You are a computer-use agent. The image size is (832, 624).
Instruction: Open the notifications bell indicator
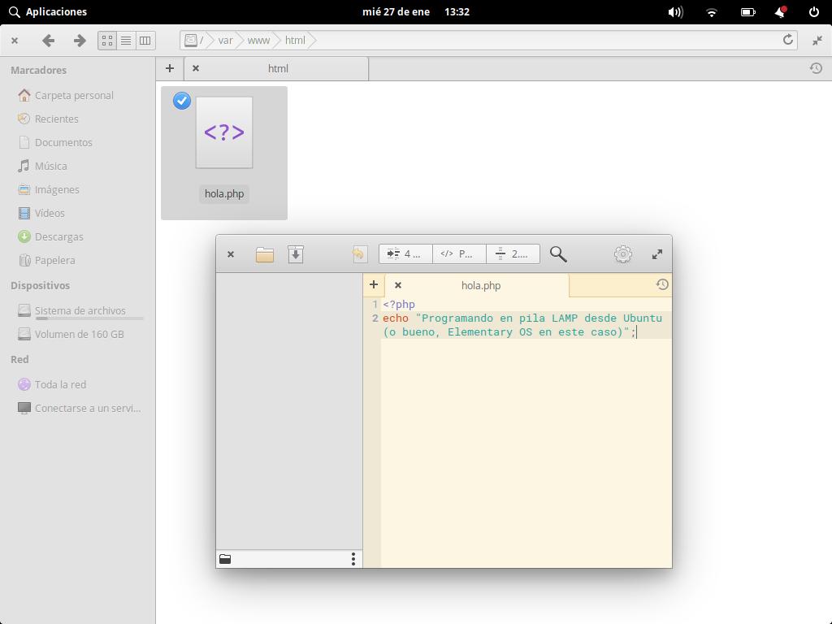pos(781,11)
